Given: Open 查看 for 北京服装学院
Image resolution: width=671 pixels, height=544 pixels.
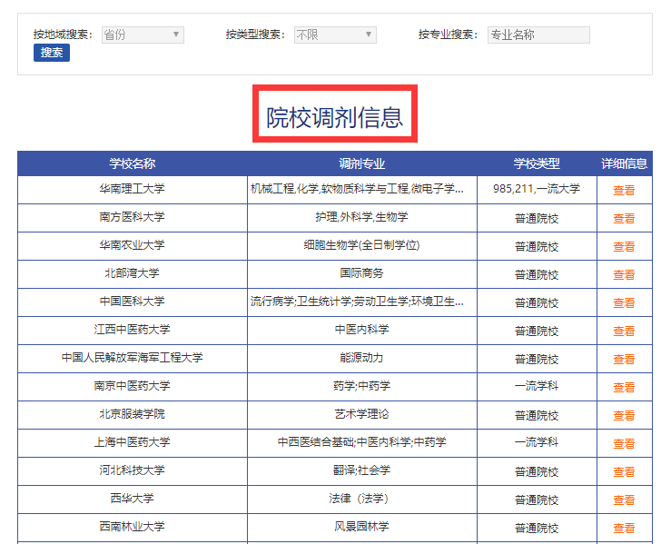Looking at the screenshot, I should (x=624, y=416).
